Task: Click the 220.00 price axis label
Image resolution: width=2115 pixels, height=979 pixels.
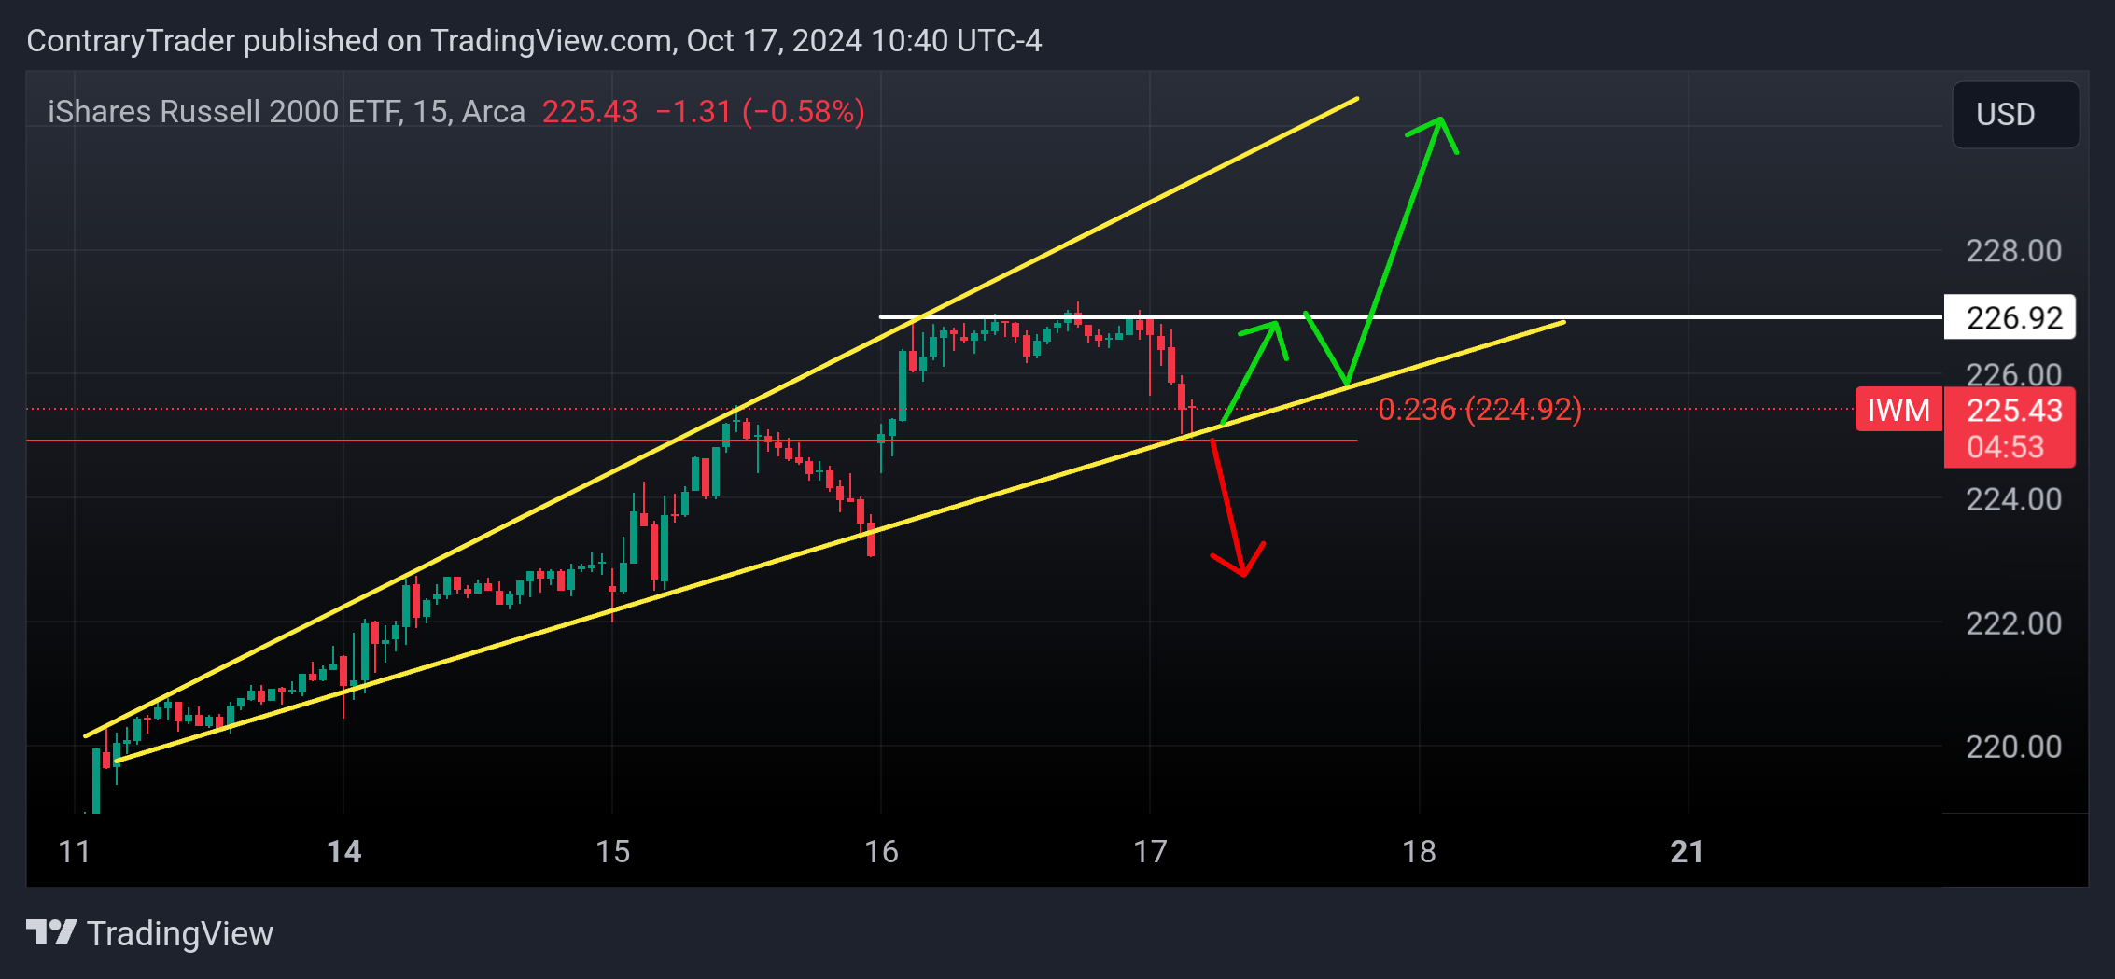Action: pyautogui.click(x=2013, y=747)
